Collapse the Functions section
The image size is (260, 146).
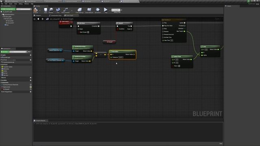click(1, 60)
